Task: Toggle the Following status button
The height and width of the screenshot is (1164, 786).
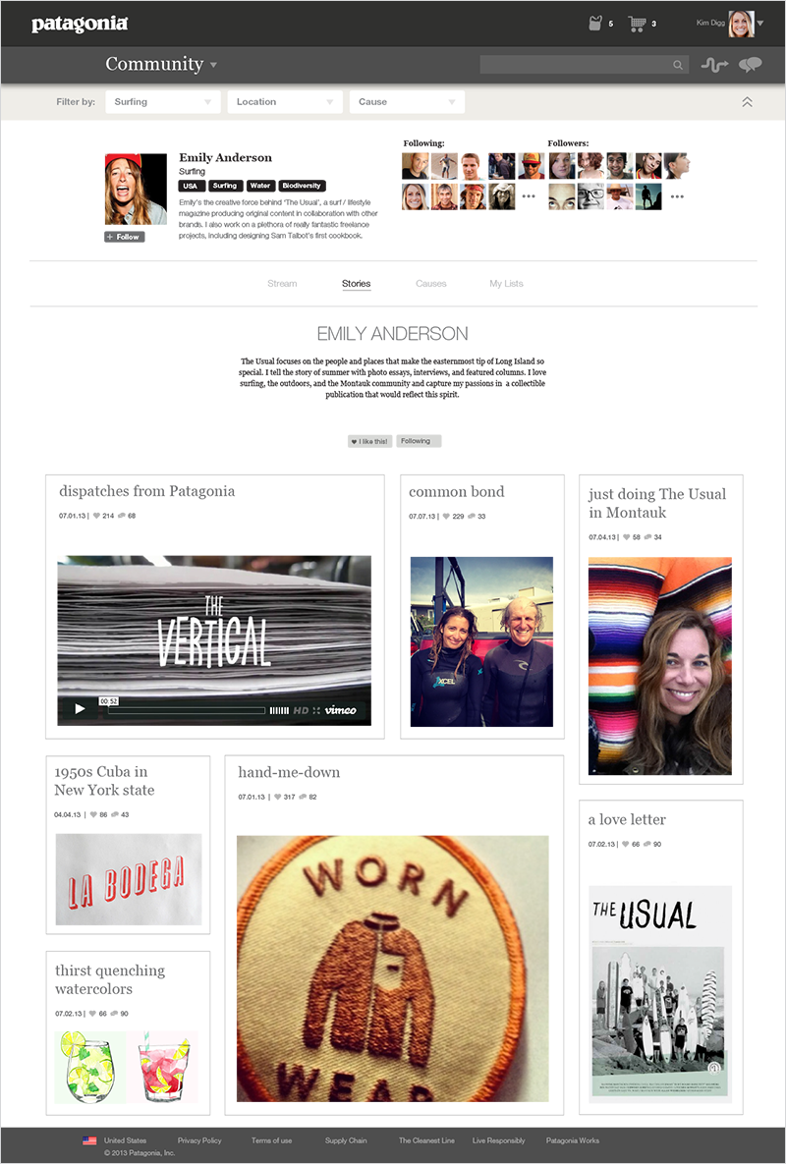Action: [419, 441]
